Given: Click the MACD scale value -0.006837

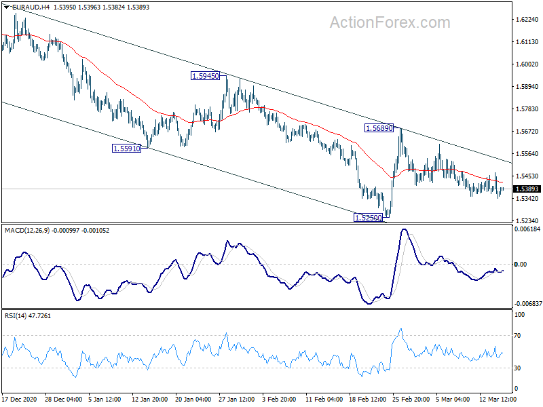Looking at the screenshot, I should point(528,303).
